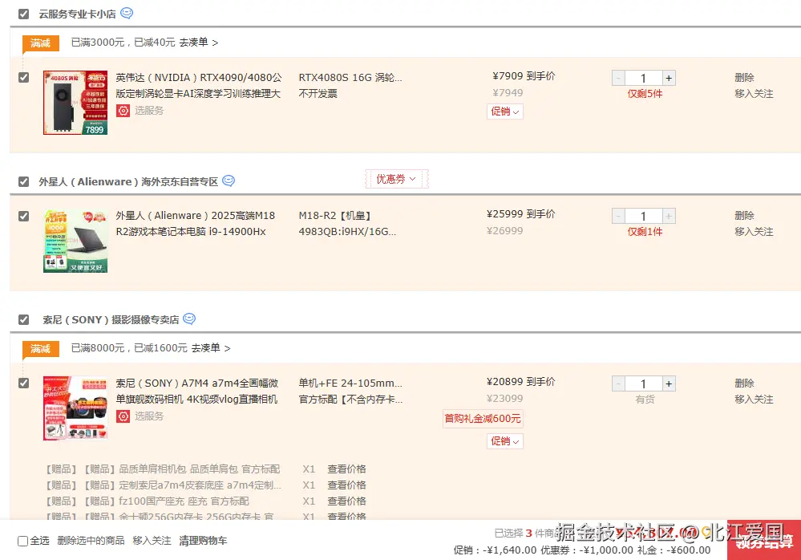Decrease quantity of SONY A7M4 camera

[618, 383]
